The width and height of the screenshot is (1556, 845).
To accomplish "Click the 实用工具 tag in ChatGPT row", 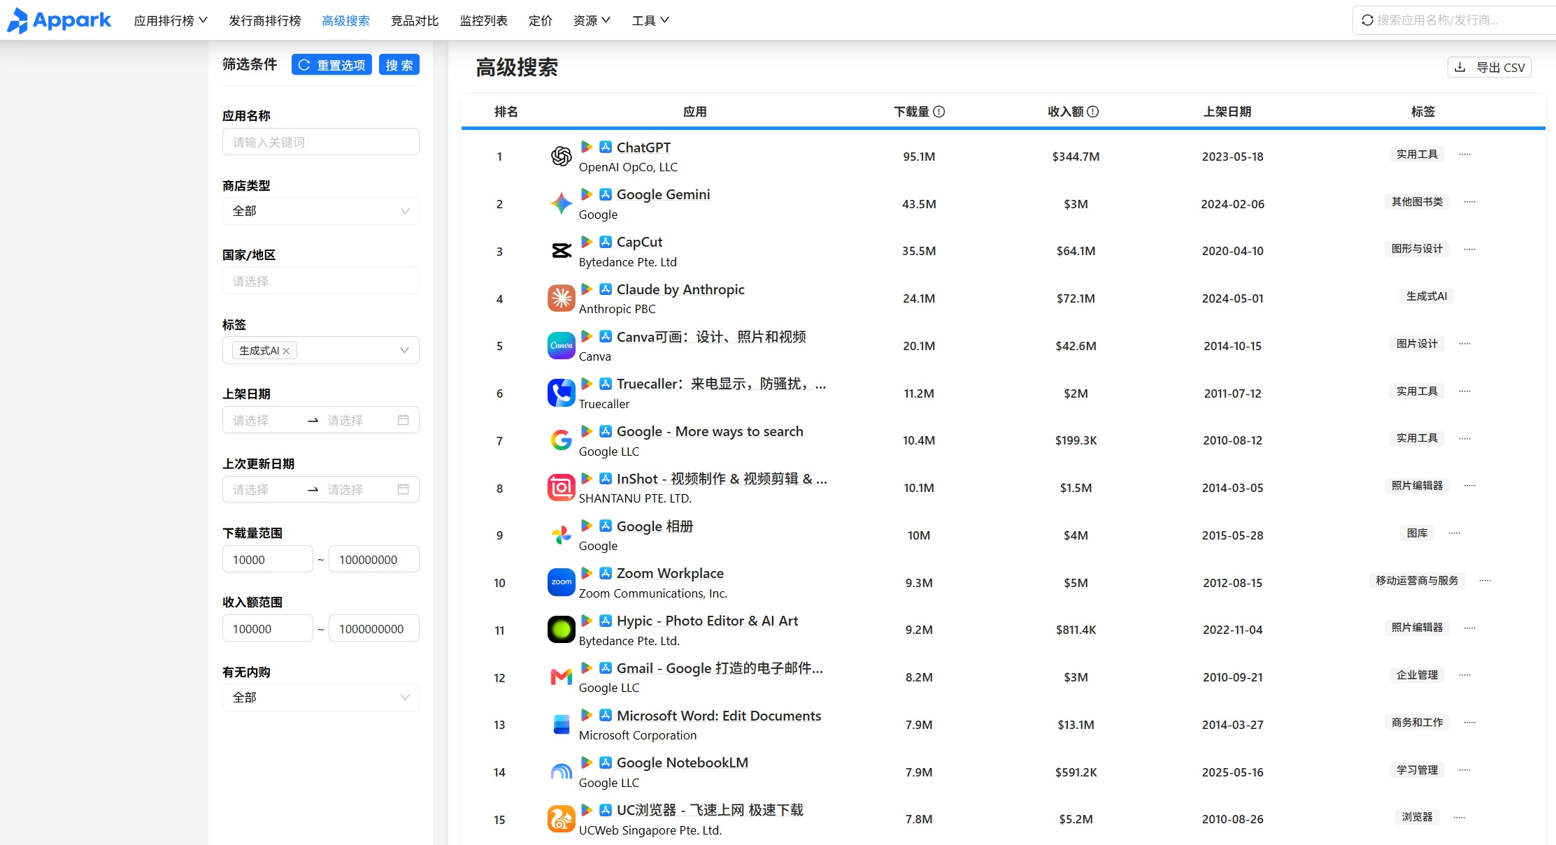I will coord(1417,154).
